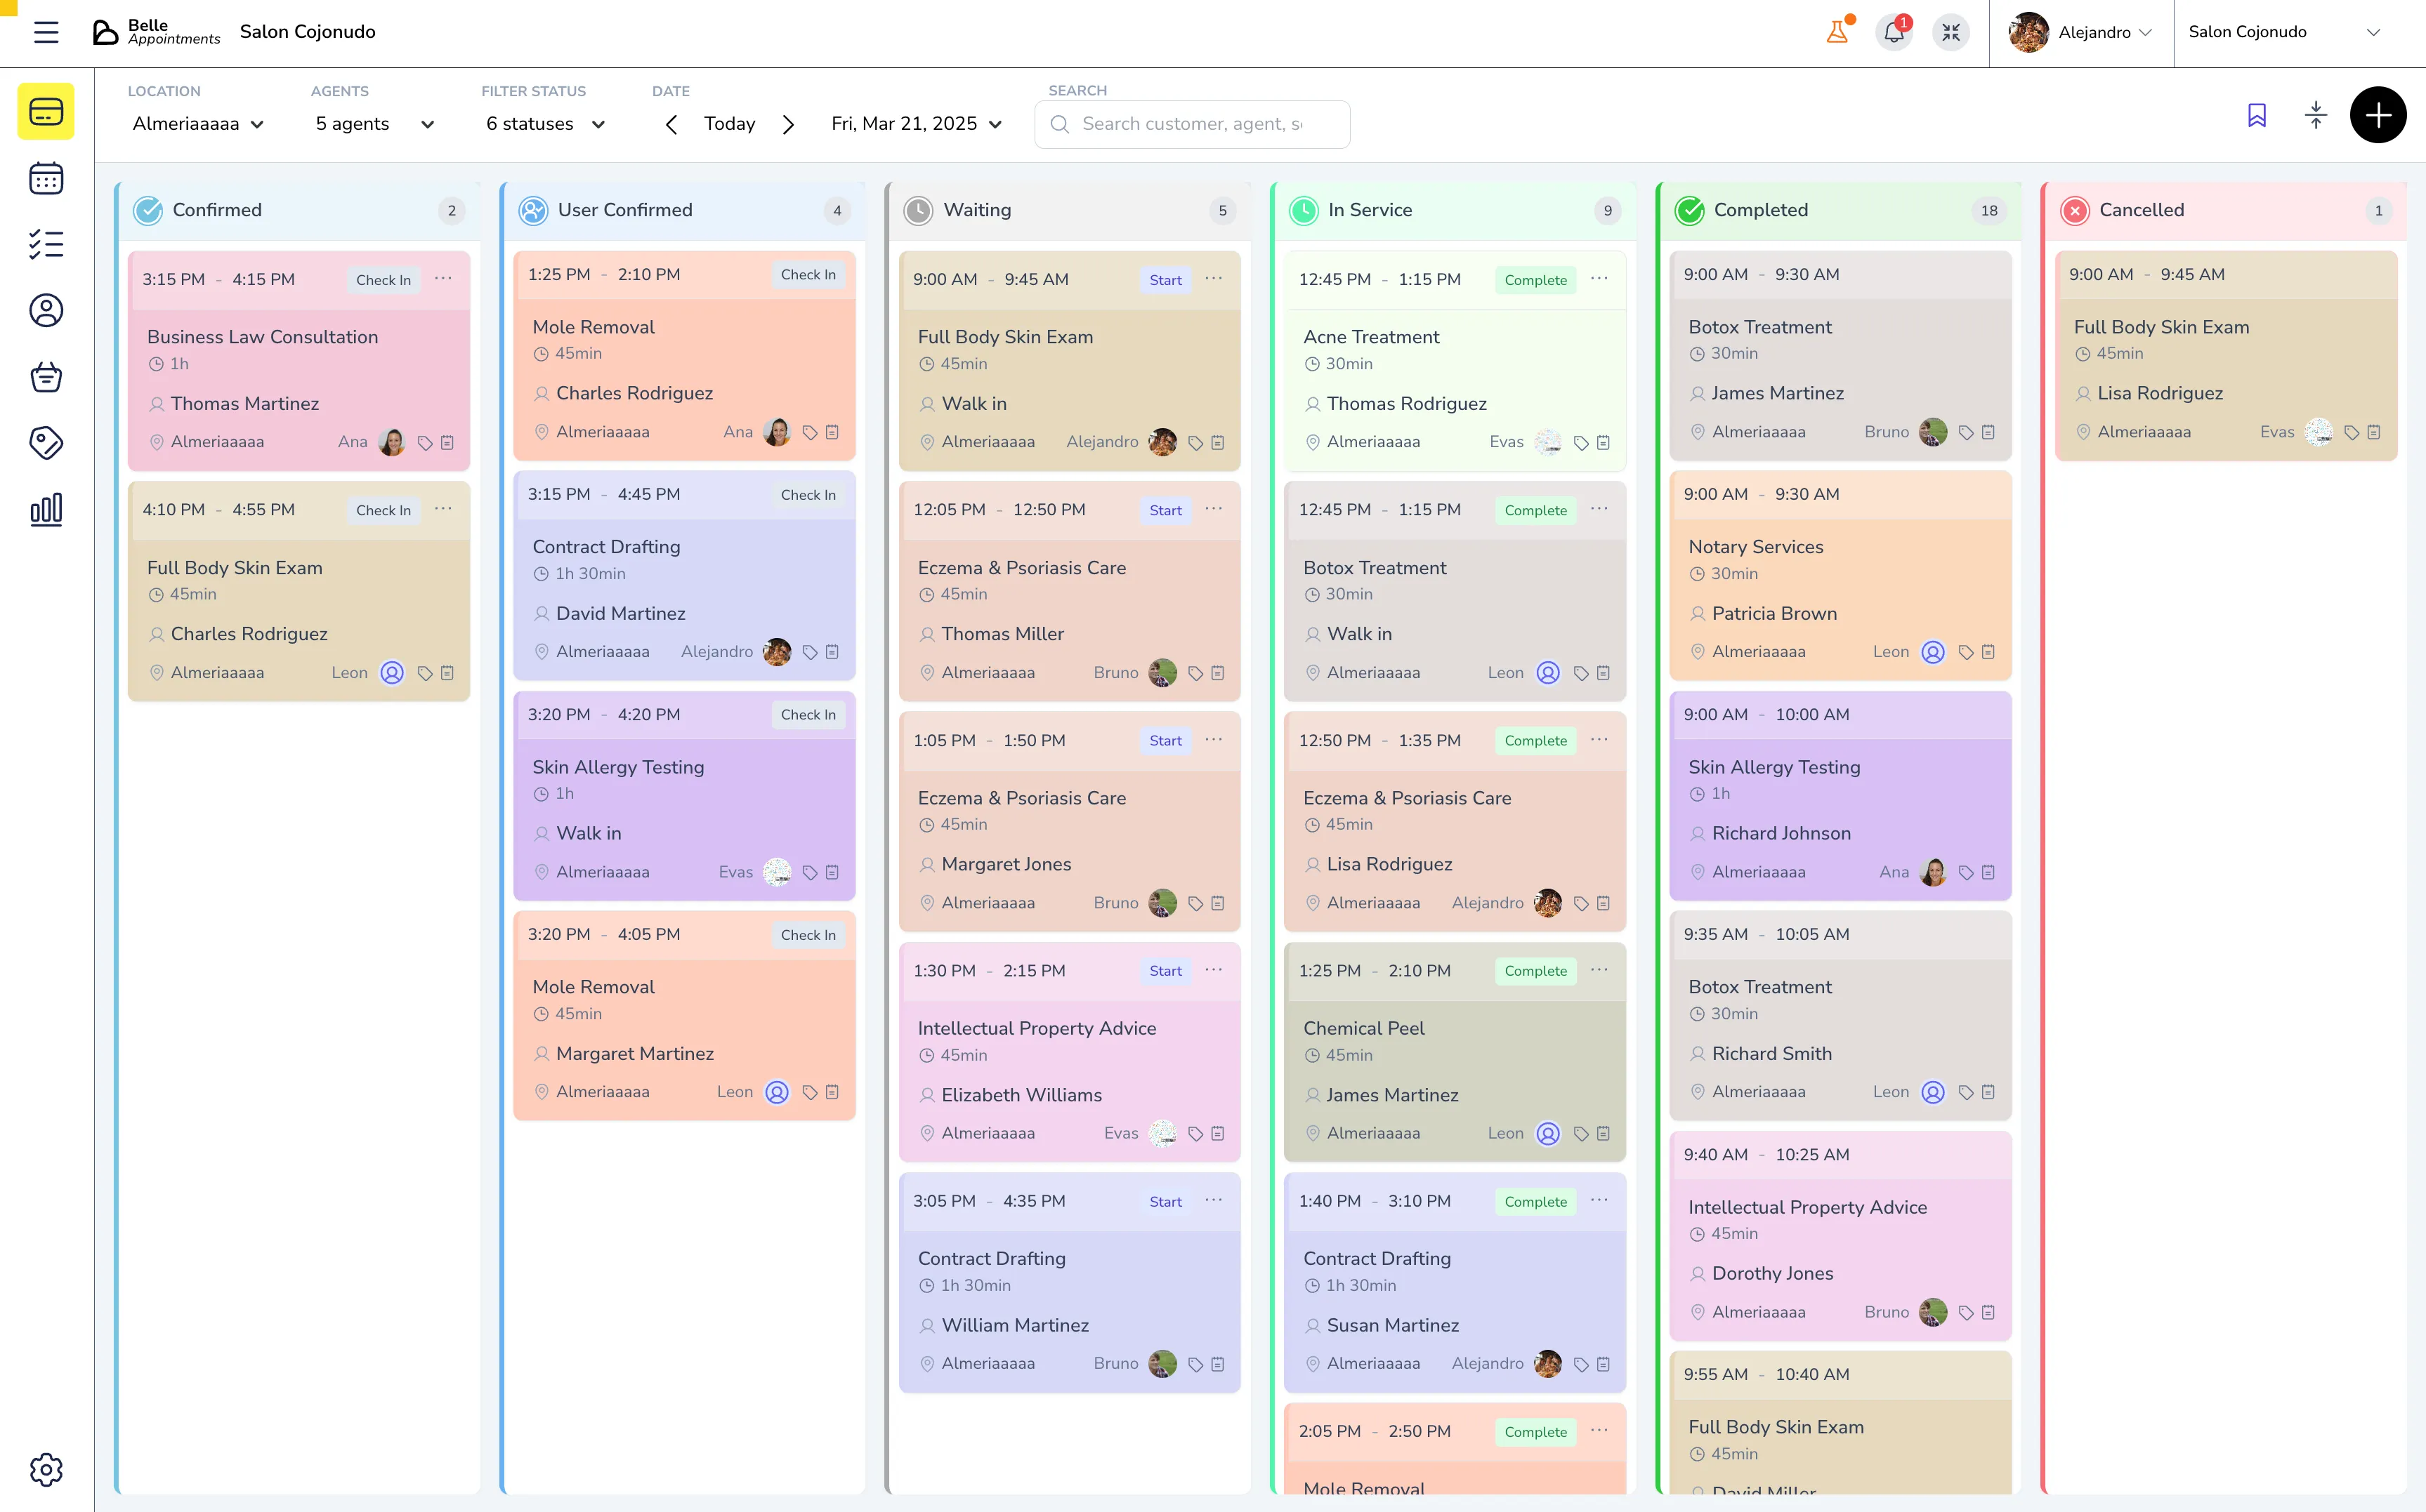
Task: Expand the '6 statuses' filter dropdown
Action: [544, 124]
